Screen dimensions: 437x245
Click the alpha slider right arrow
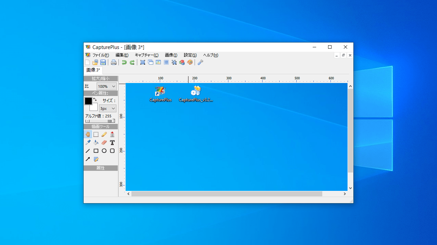click(x=113, y=121)
